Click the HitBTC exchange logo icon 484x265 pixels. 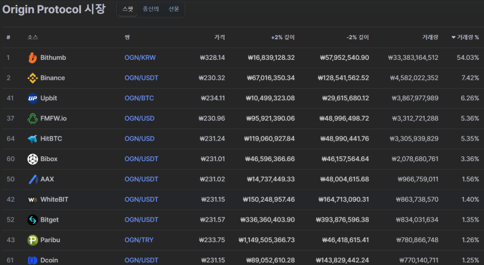point(33,139)
